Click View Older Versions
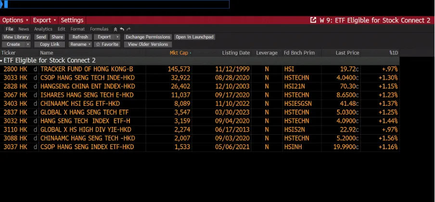This screenshot has width=435, height=202. tap(148, 44)
